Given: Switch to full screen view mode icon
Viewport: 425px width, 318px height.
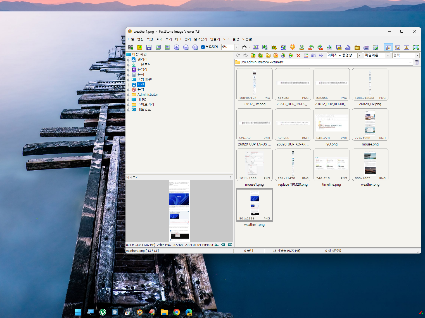Looking at the screenshot, I should 416,47.
